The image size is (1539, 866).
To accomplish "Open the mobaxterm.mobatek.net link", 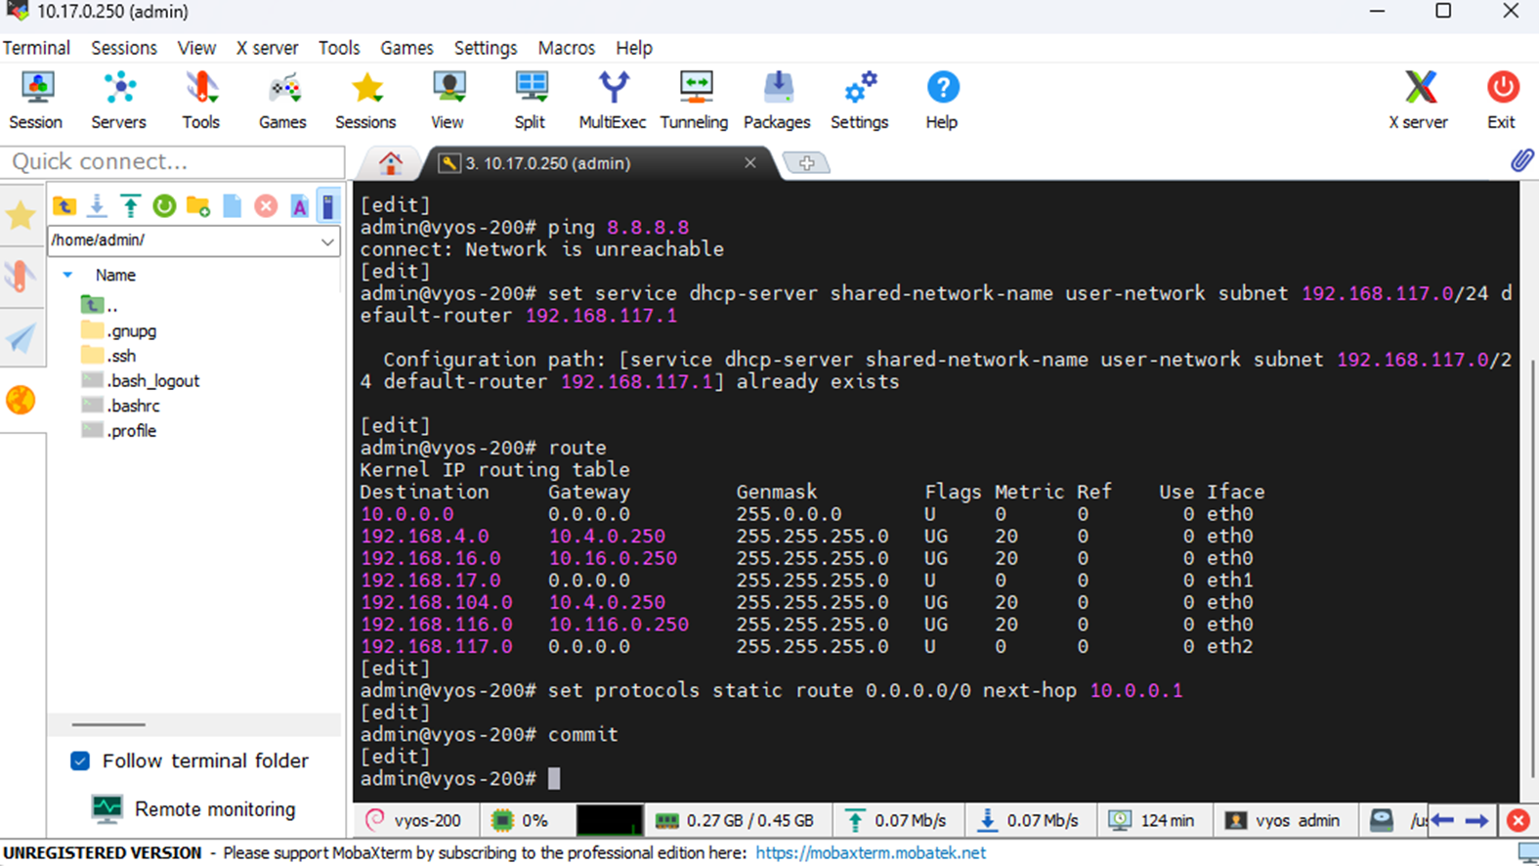I will [871, 853].
